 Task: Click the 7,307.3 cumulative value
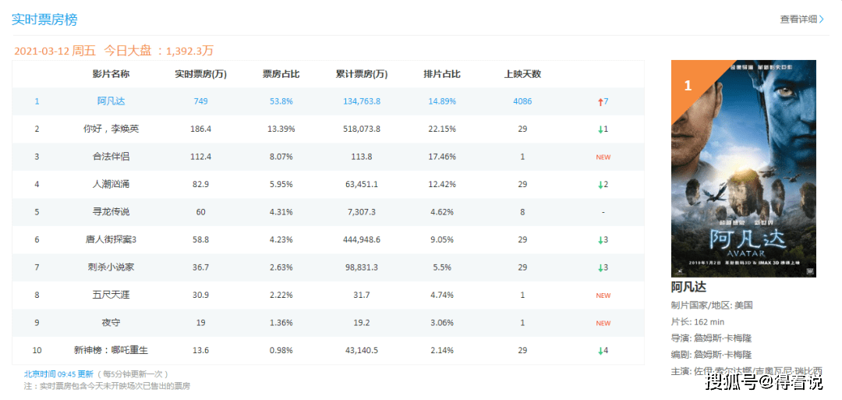362,212
